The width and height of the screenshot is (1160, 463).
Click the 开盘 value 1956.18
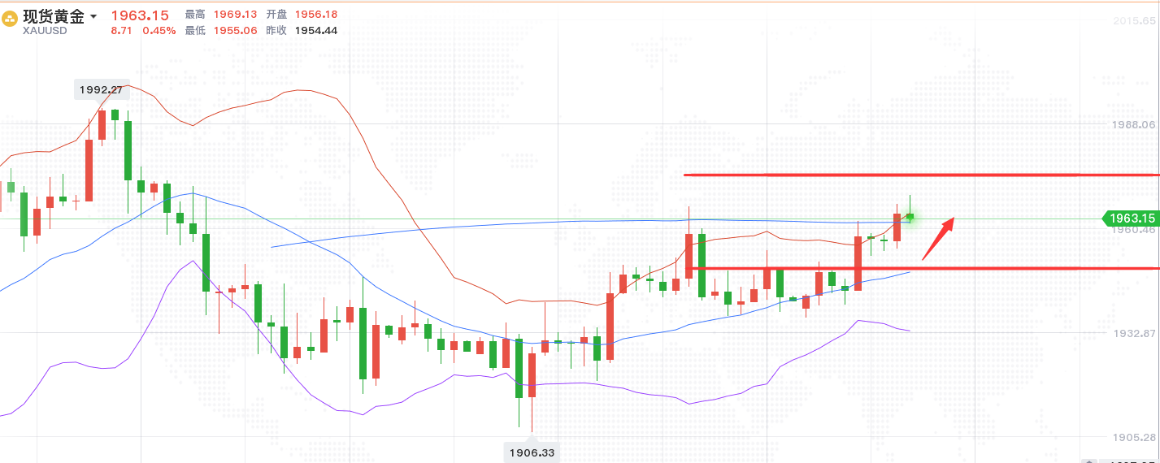pos(316,15)
